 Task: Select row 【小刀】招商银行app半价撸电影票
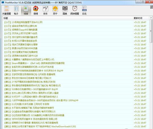[x=76, y=30]
